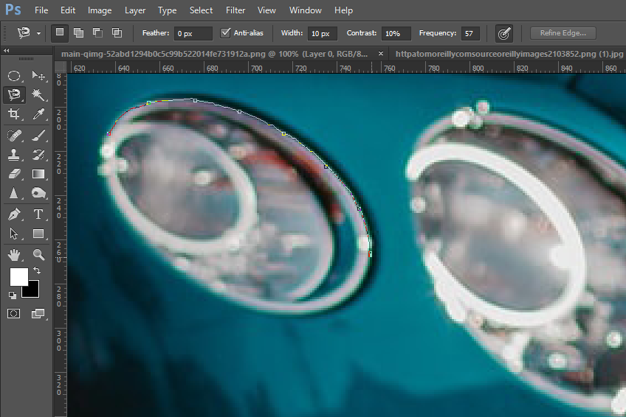
Task: Open the Type menu
Action: coord(168,10)
